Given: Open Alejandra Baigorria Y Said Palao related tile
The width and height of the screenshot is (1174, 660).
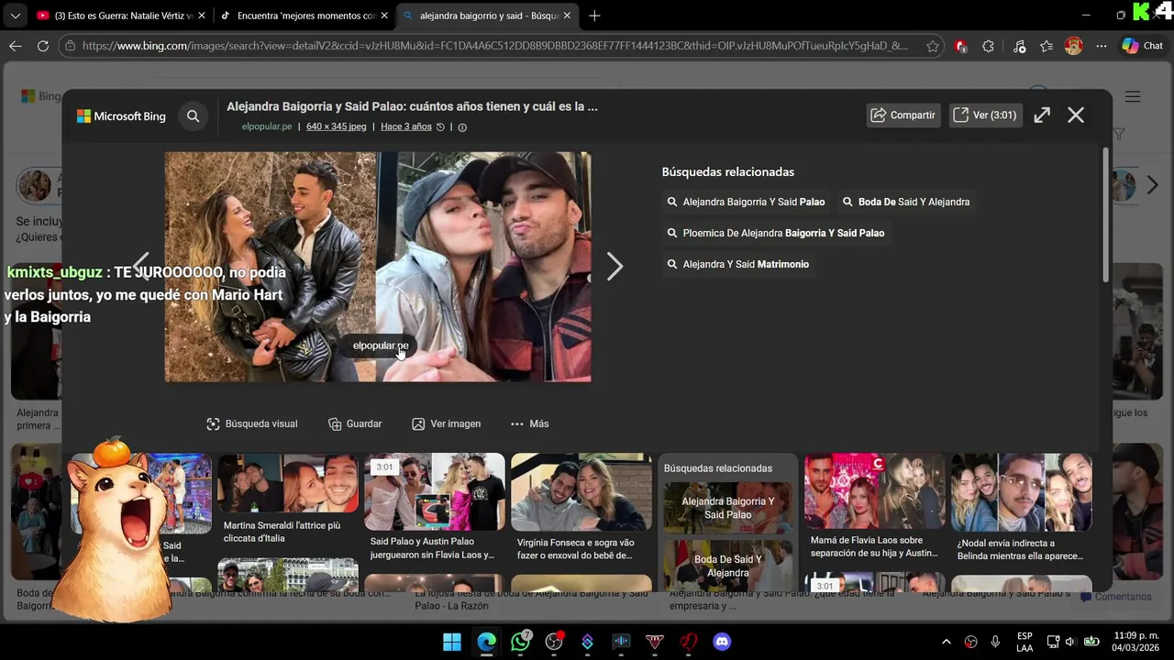Looking at the screenshot, I should (728, 508).
